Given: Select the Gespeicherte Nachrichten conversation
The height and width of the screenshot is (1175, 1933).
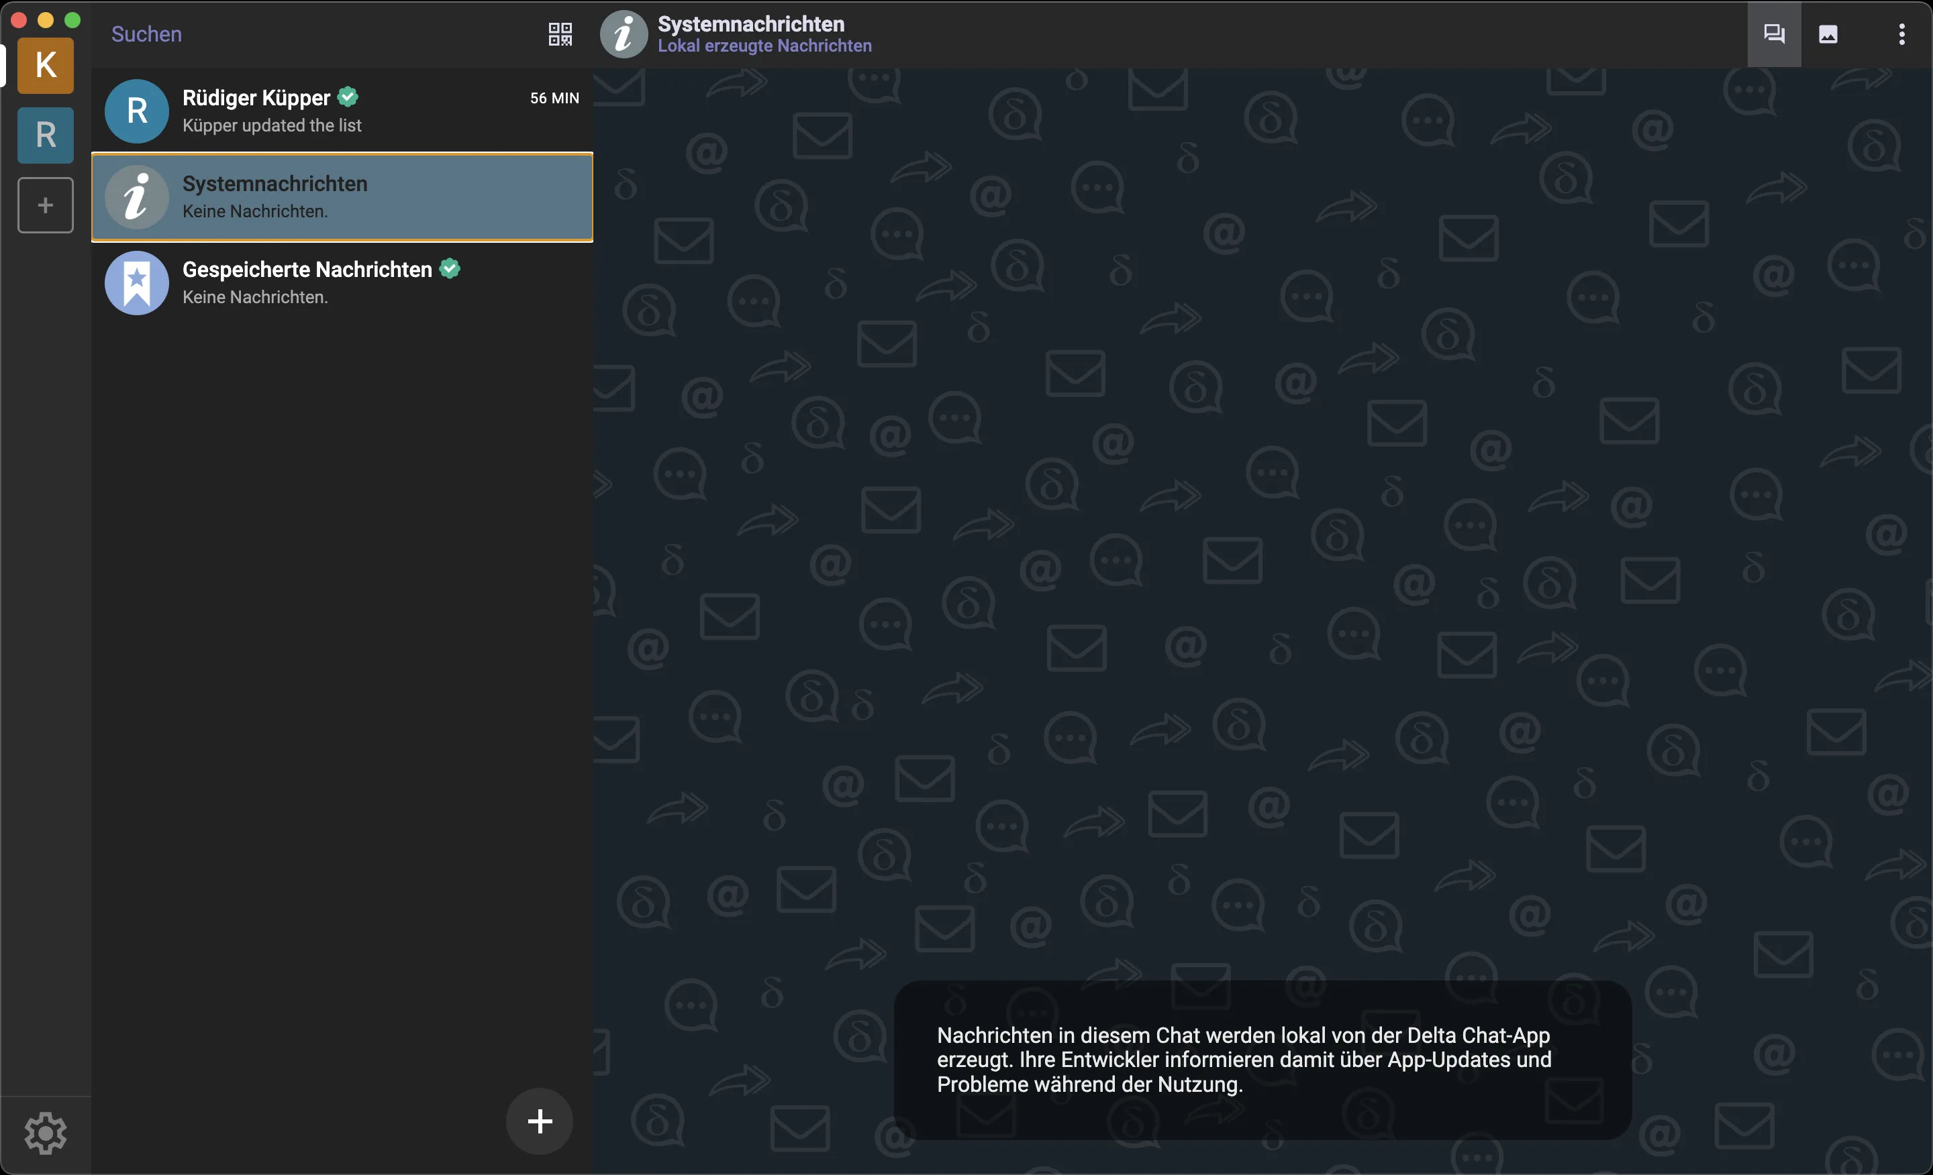Looking at the screenshot, I should (x=341, y=282).
